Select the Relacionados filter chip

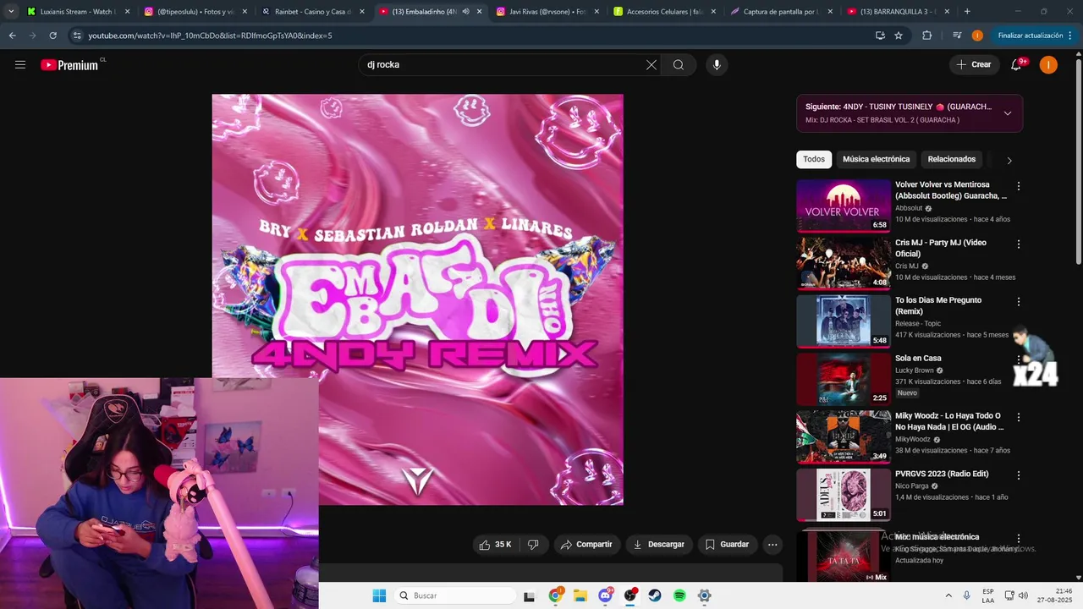pyautogui.click(x=951, y=159)
